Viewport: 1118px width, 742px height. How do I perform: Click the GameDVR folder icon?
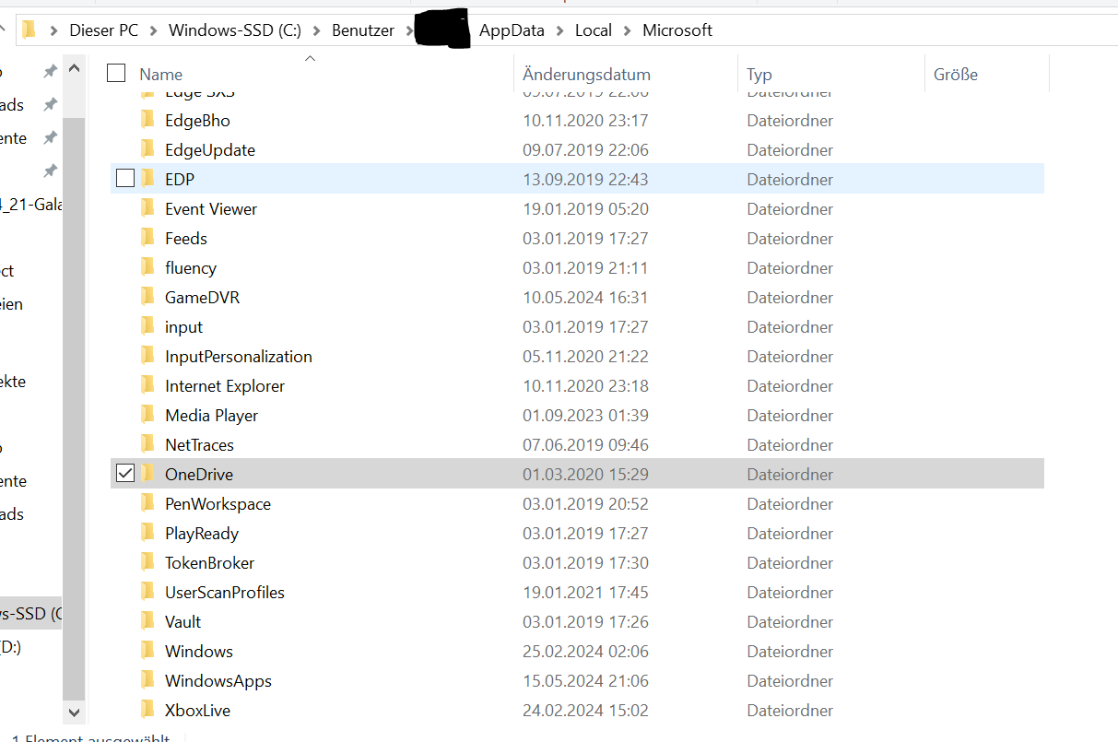(147, 297)
